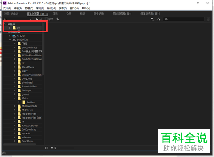The height and width of the screenshot is (157, 214).
Task: Open the 字幕(T) menu
Action: tap(63, 9)
